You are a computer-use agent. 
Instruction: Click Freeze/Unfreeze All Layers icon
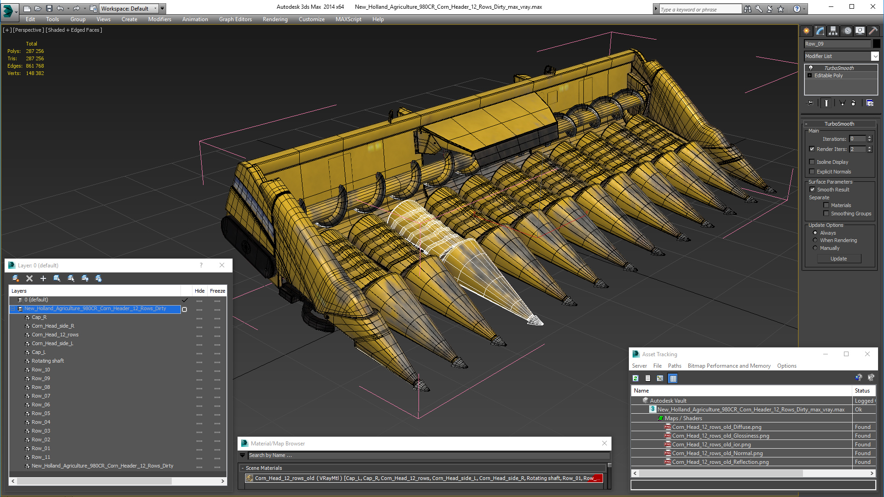[99, 278]
